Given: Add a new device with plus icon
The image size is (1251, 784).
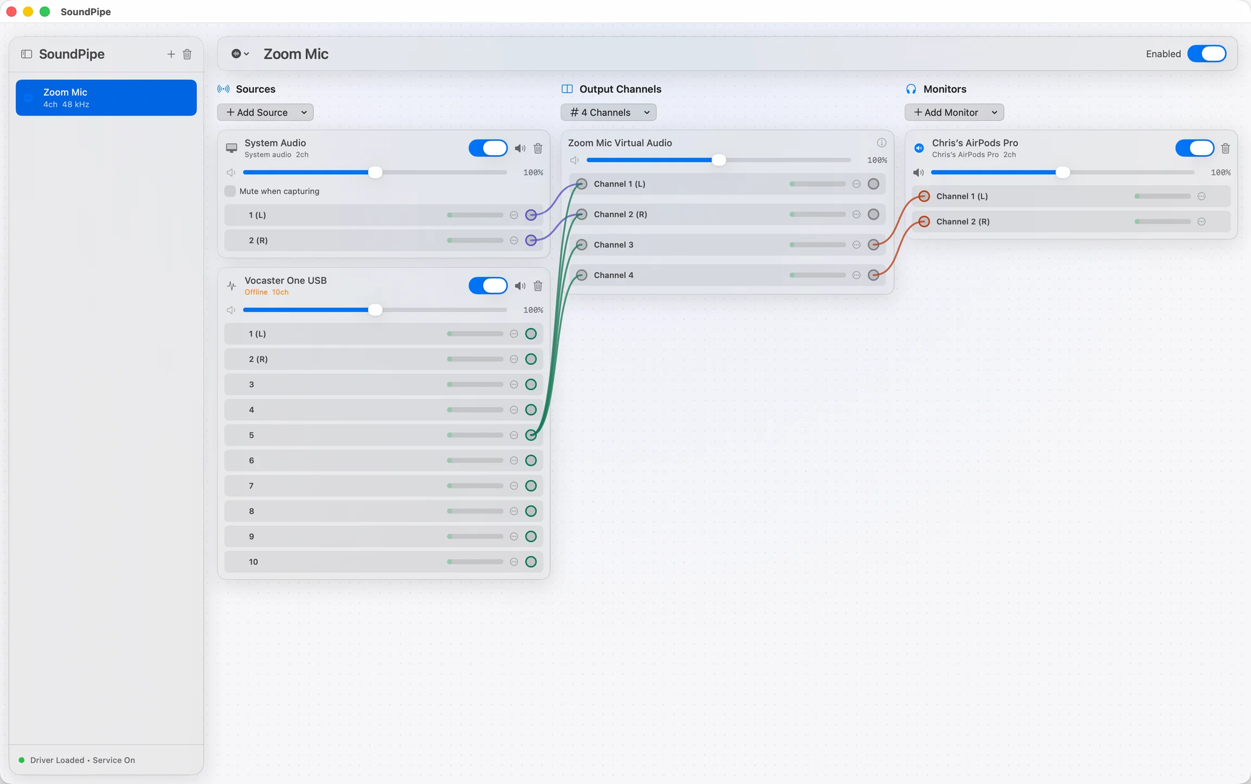Looking at the screenshot, I should coord(171,54).
